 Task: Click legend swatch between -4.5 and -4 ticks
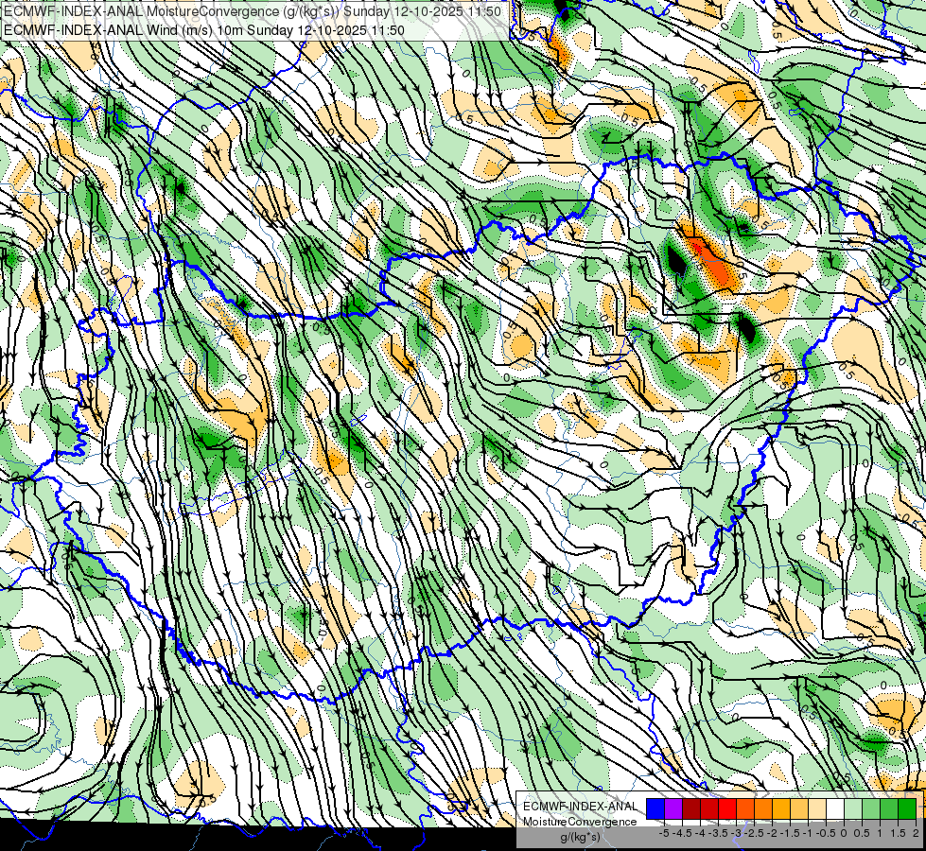(x=691, y=809)
